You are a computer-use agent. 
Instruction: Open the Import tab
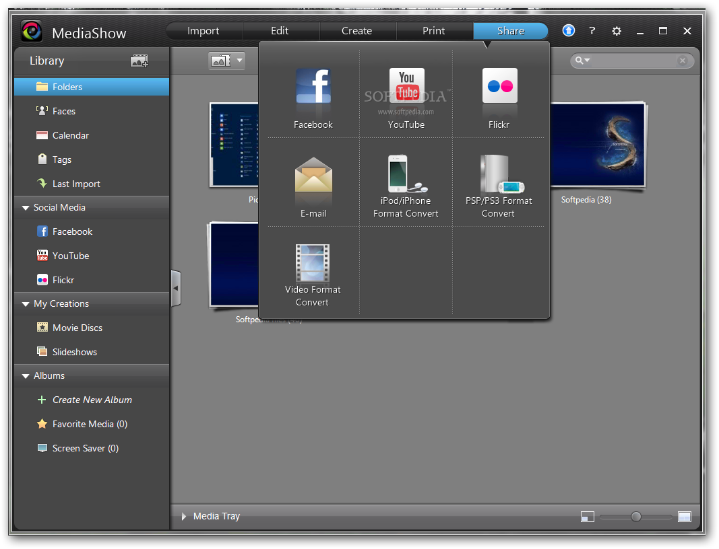click(x=203, y=31)
